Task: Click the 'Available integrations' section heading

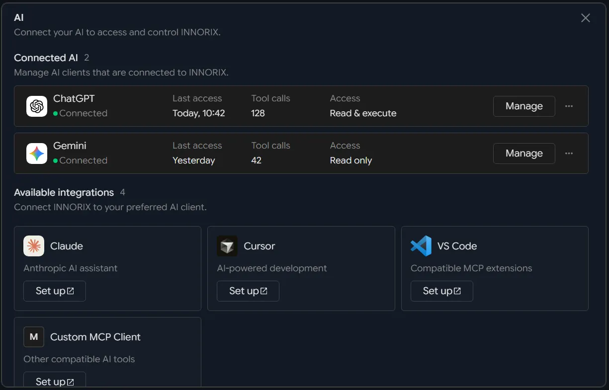Action: [x=64, y=192]
